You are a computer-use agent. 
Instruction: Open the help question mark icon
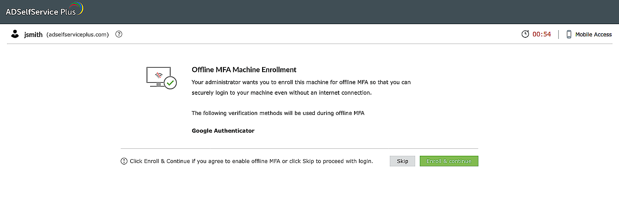click(119, 34)
